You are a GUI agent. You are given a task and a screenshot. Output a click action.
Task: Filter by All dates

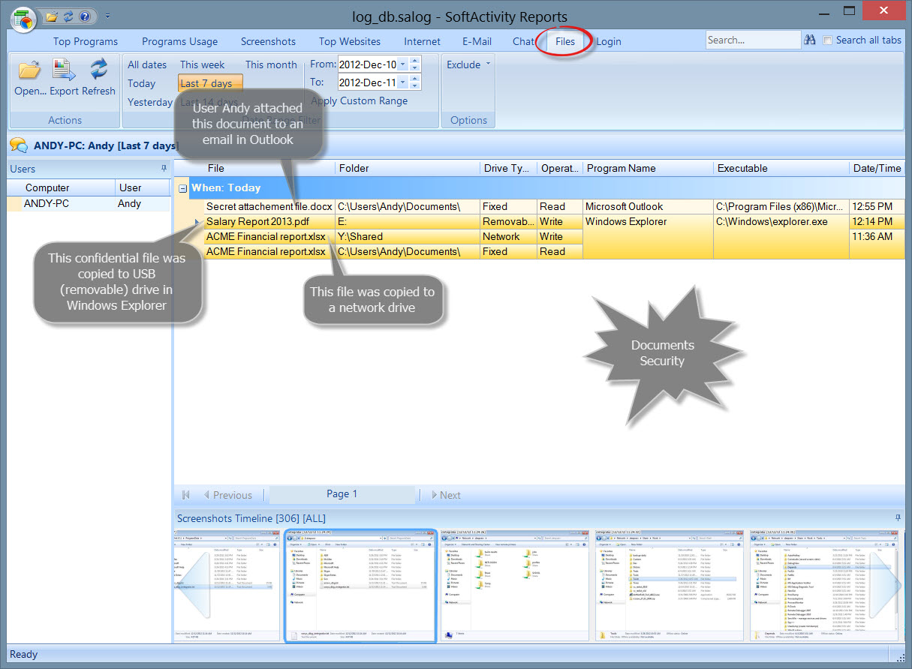pos(147,64)
